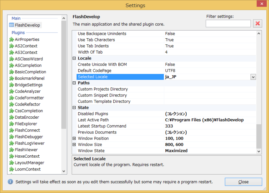Click the CssCompletion plugin icon
Image resolution: width=269 pixels, height=193 pixels.
11,111
